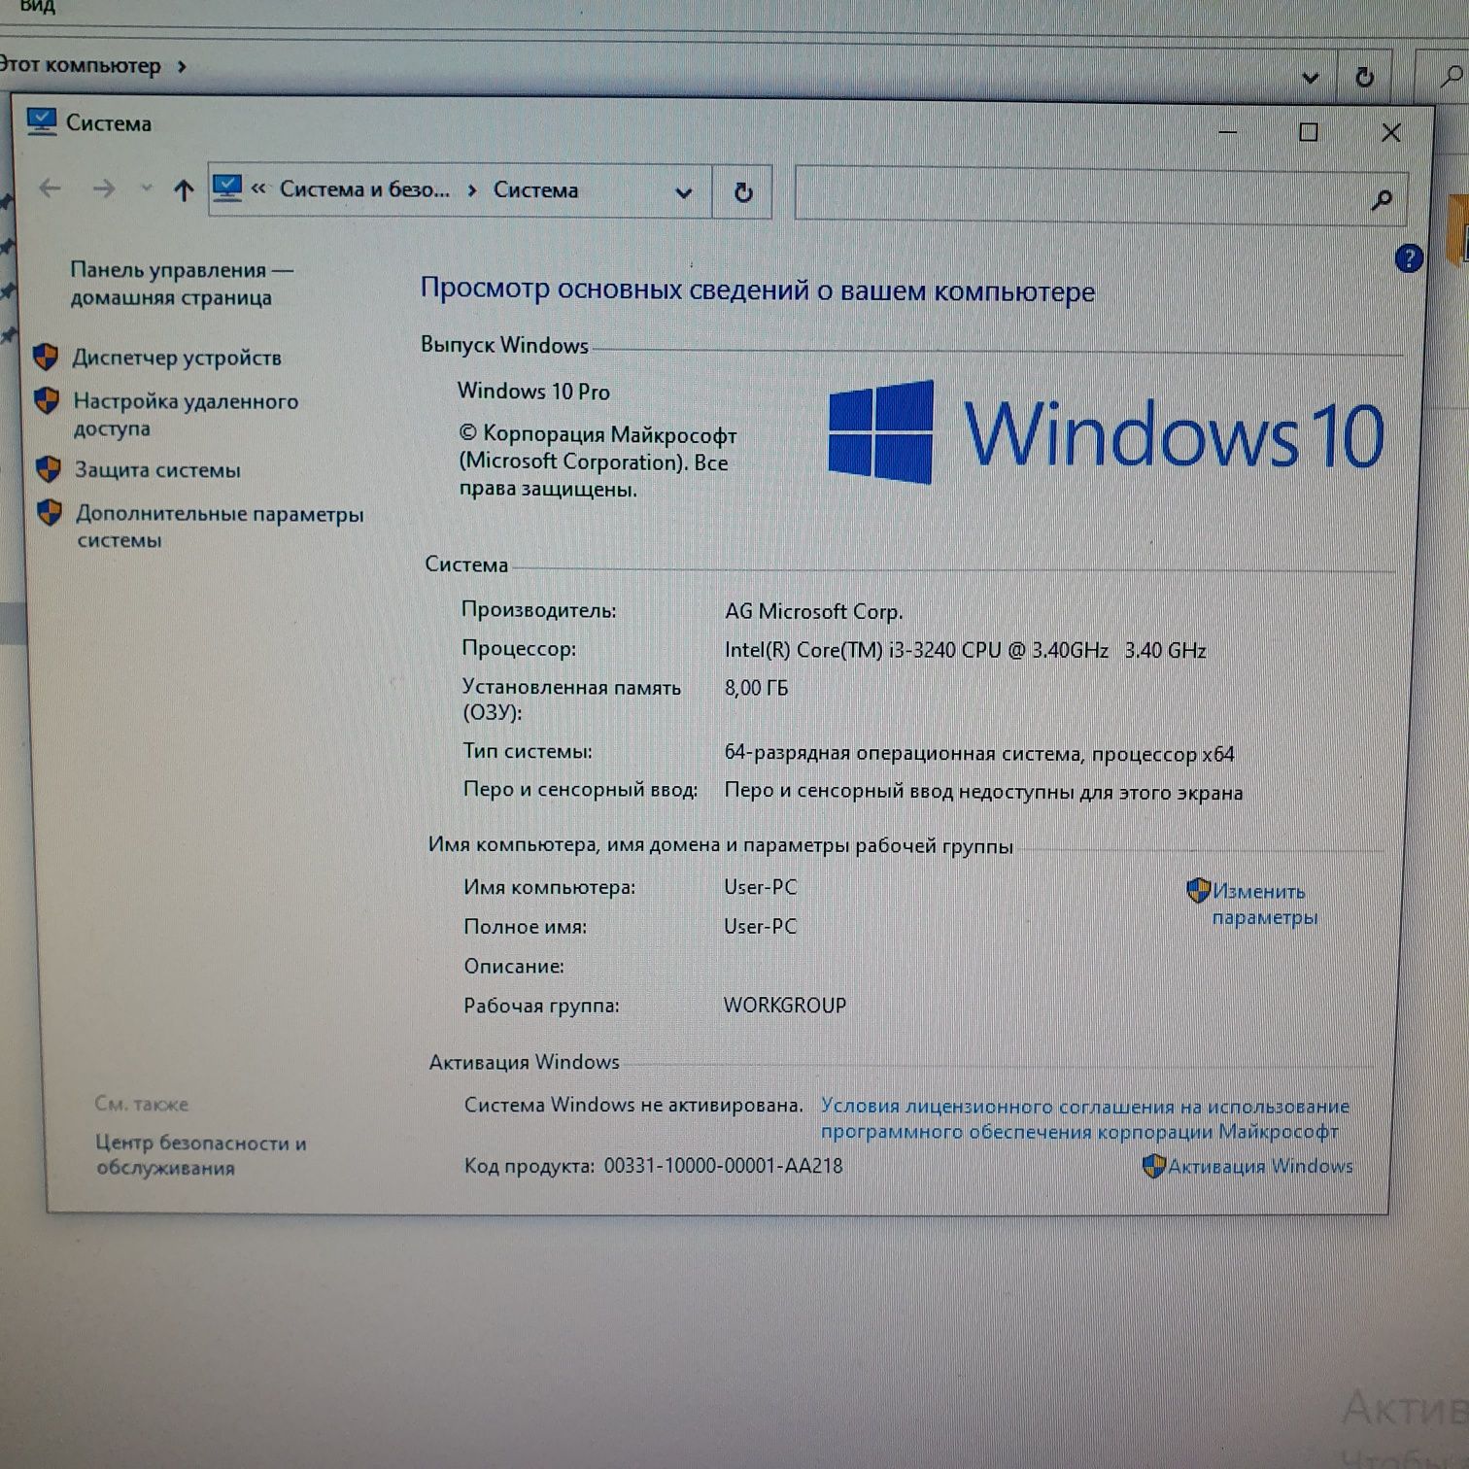Viewport: 1469px width, 1469px height.
Task: Select 'User-PC' next to 'Имя компьютера'
Action: [760, 887]
